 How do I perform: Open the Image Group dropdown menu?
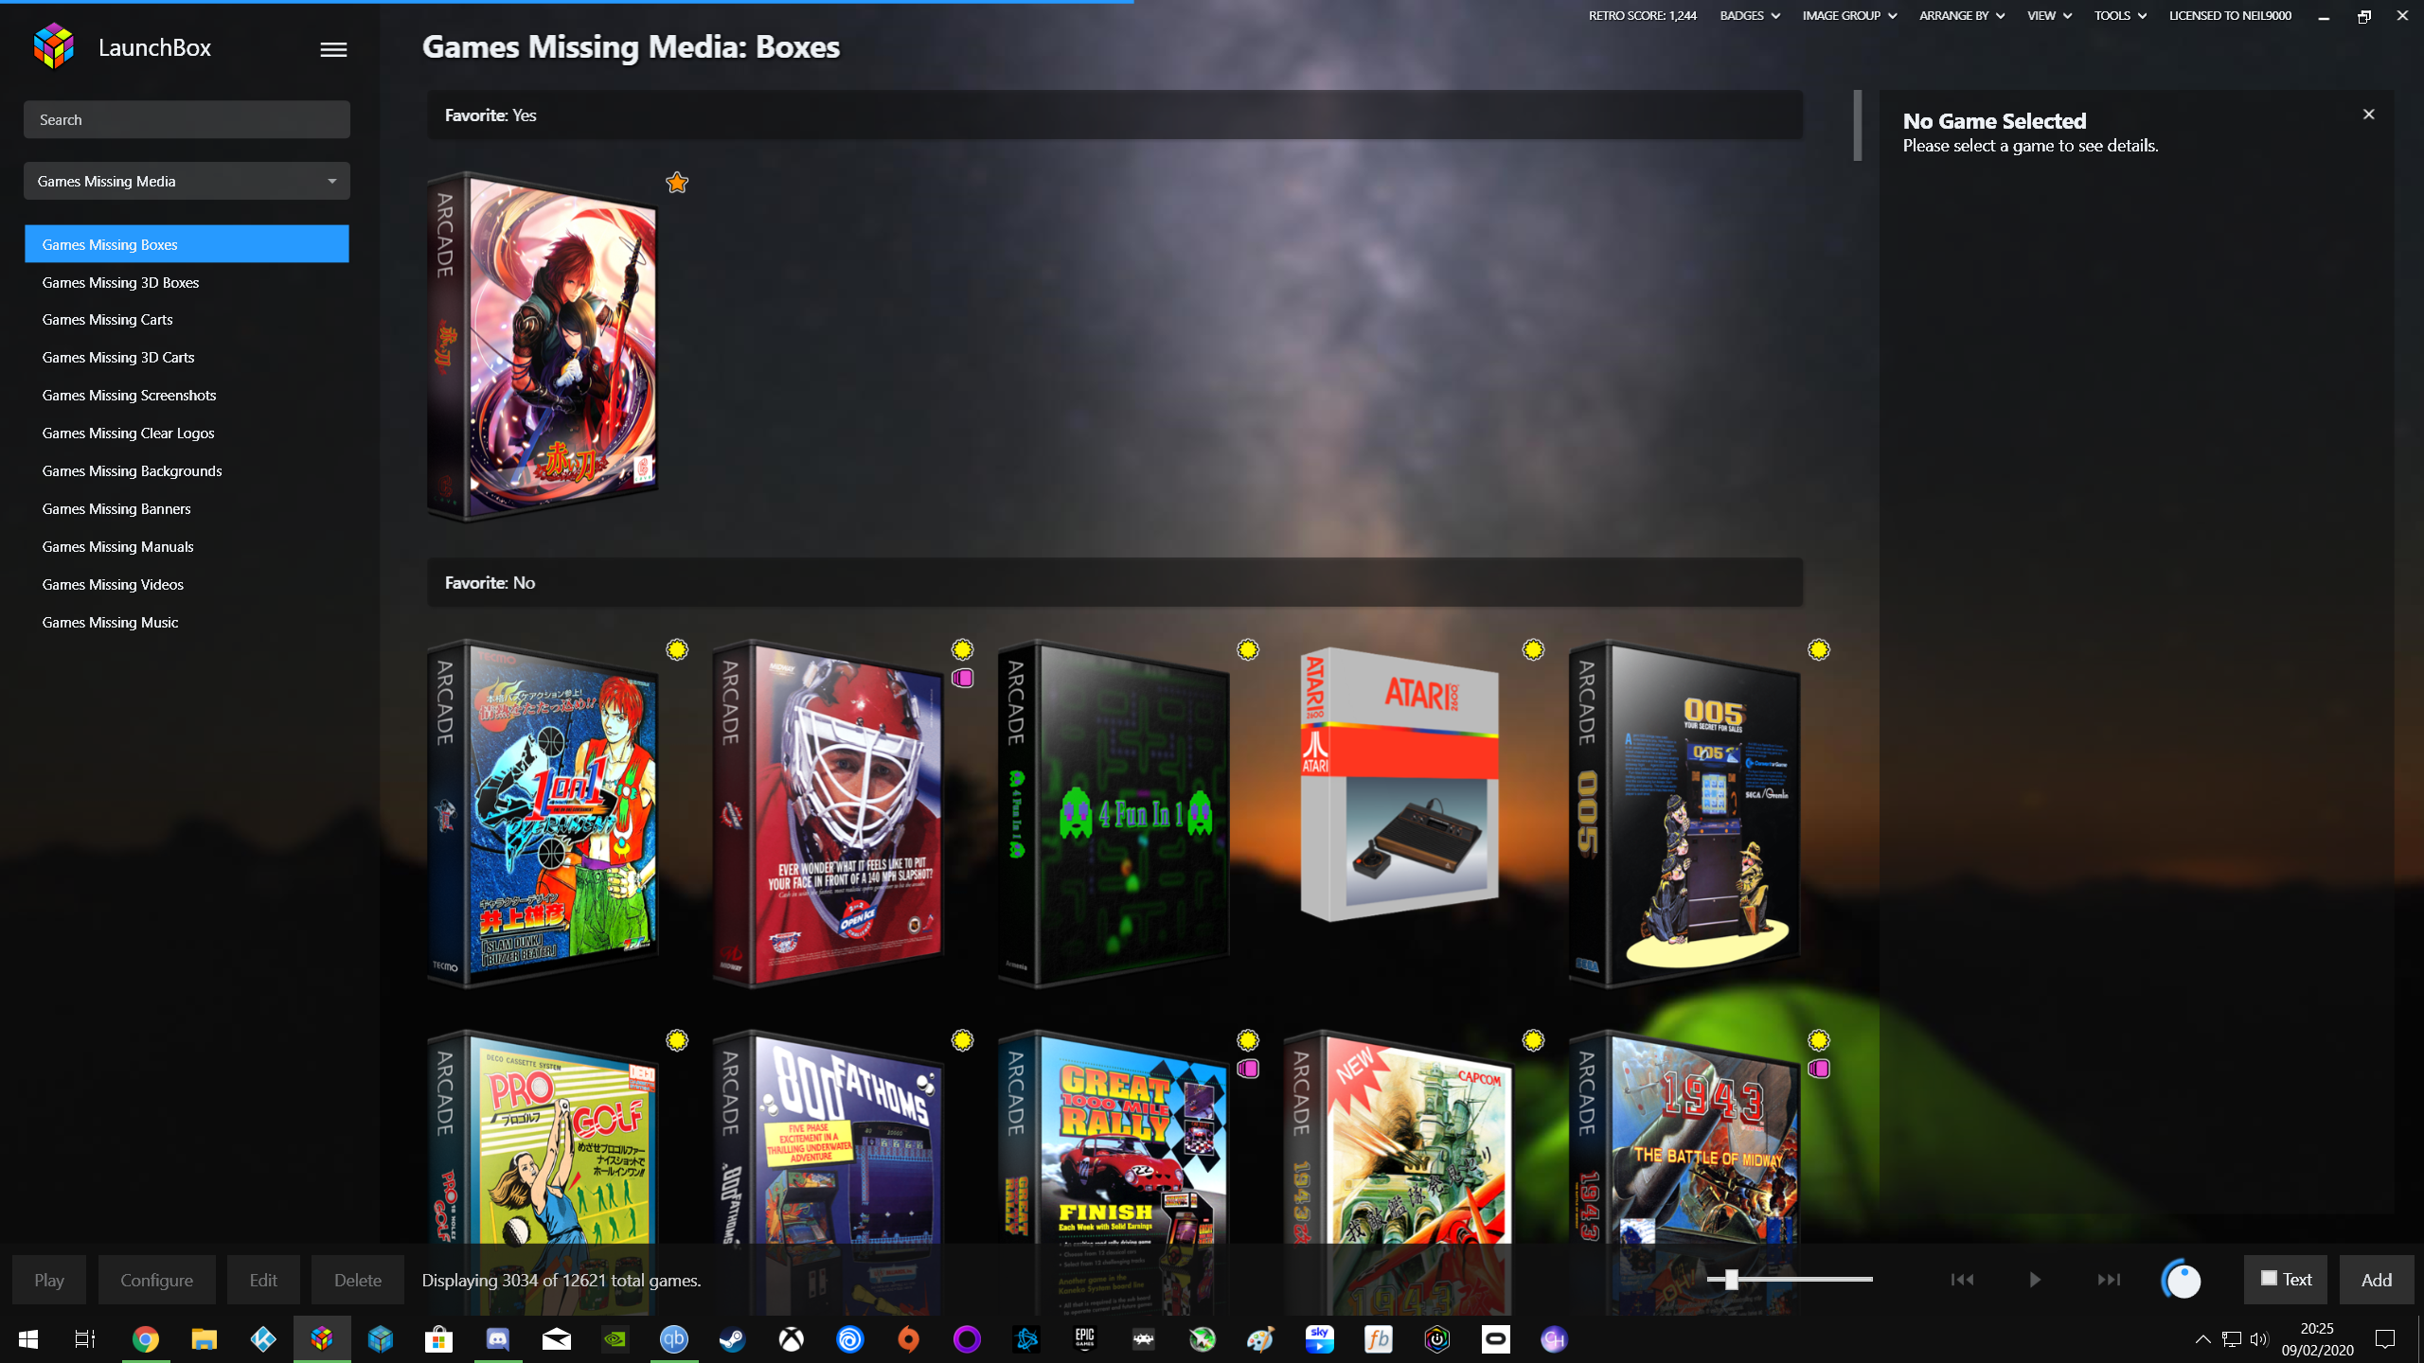click(x=1849, y=16)
